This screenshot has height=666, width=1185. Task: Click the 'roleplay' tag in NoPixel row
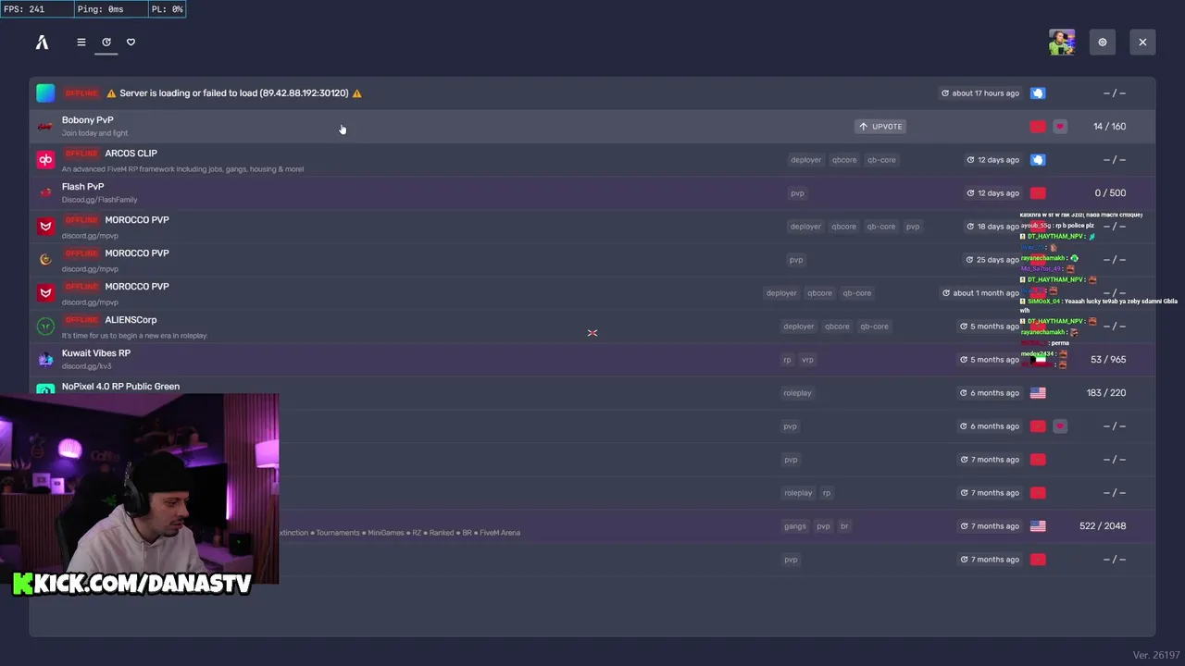(x=797, y=393)
